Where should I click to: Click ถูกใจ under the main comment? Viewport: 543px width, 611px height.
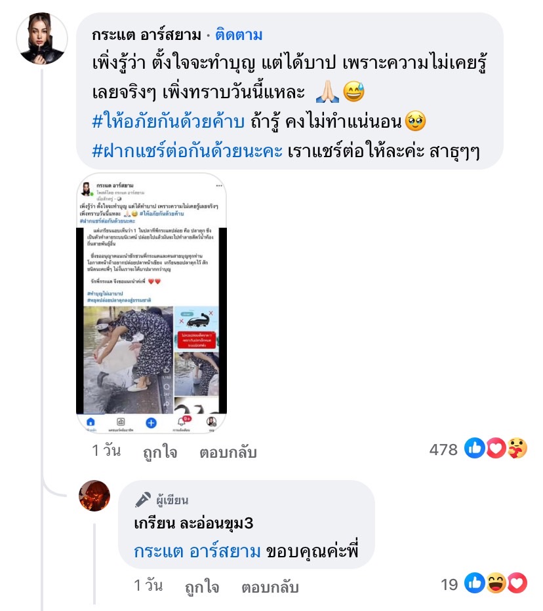point(160,452)
